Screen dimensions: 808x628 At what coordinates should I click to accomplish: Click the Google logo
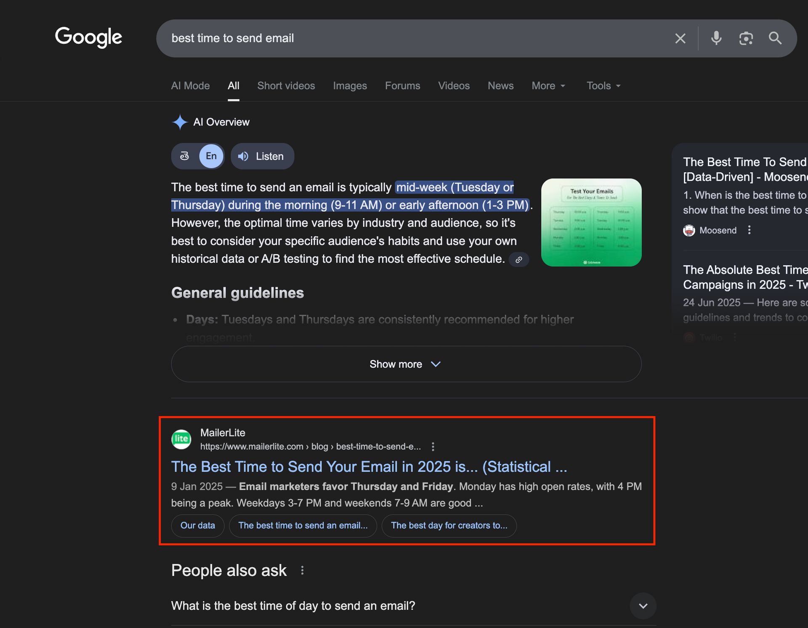pos(88,37)
